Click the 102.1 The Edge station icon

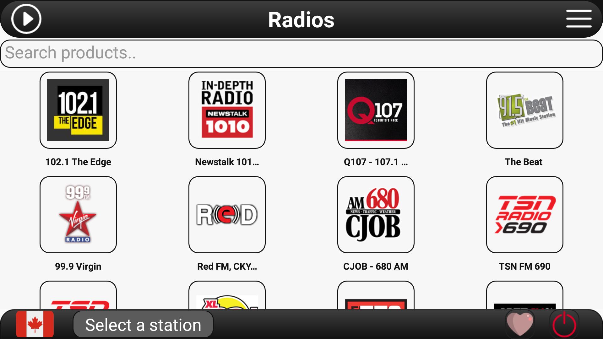pos(78,110)
